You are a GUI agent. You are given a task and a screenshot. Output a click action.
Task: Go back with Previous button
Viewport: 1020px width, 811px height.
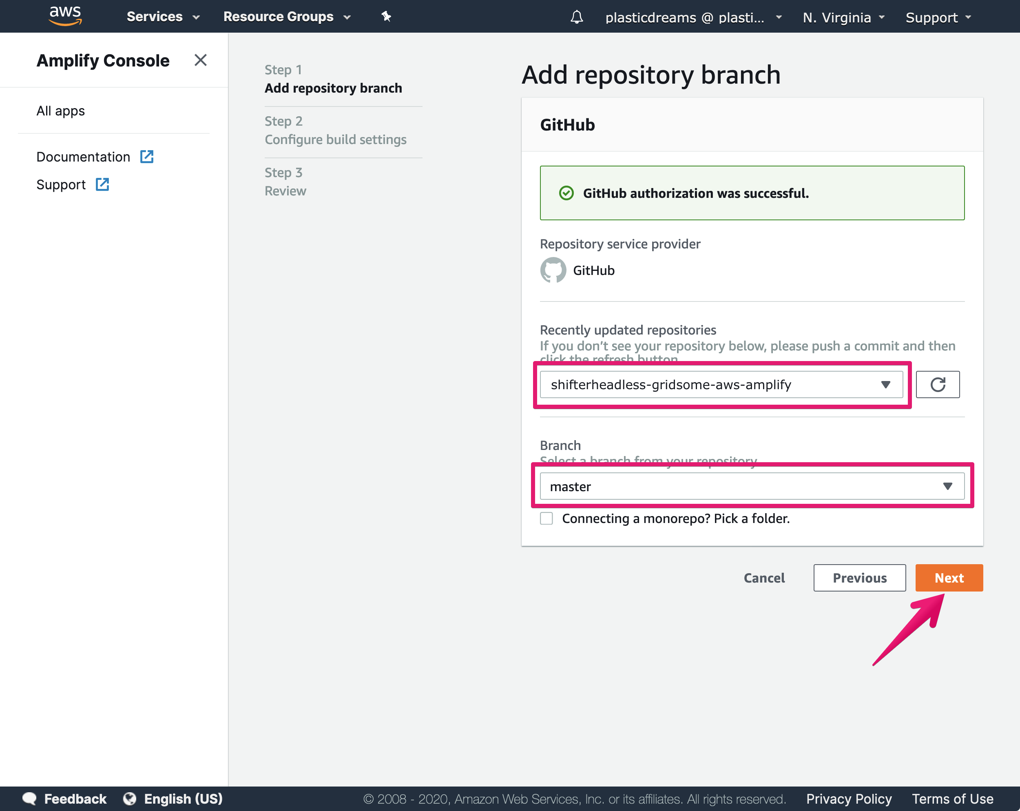pos(860,578)
